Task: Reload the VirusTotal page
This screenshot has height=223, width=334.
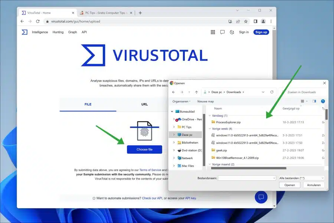Action: click(x=38, y=21)
